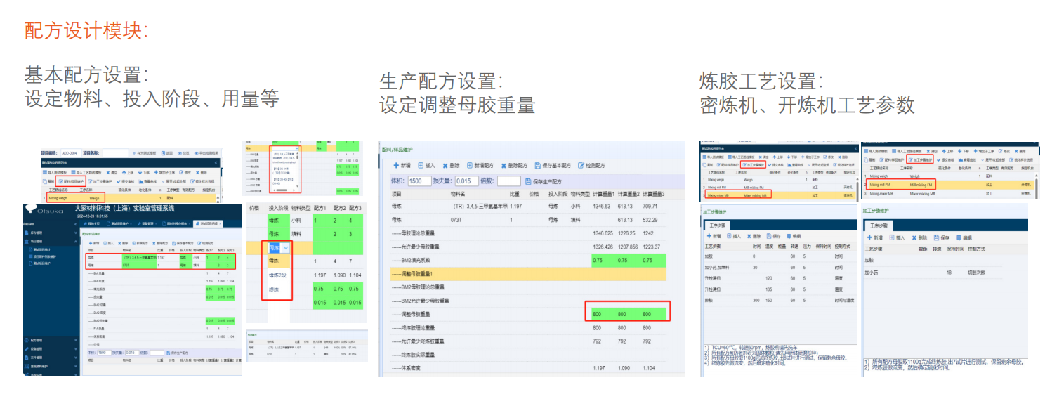Click 保存 icon in mill step panel with 切胶次数
Viewport: 1052px width, 399px height.
click(936, 237)
